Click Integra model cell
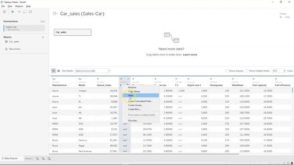294x165 pixels. (82, 91)
